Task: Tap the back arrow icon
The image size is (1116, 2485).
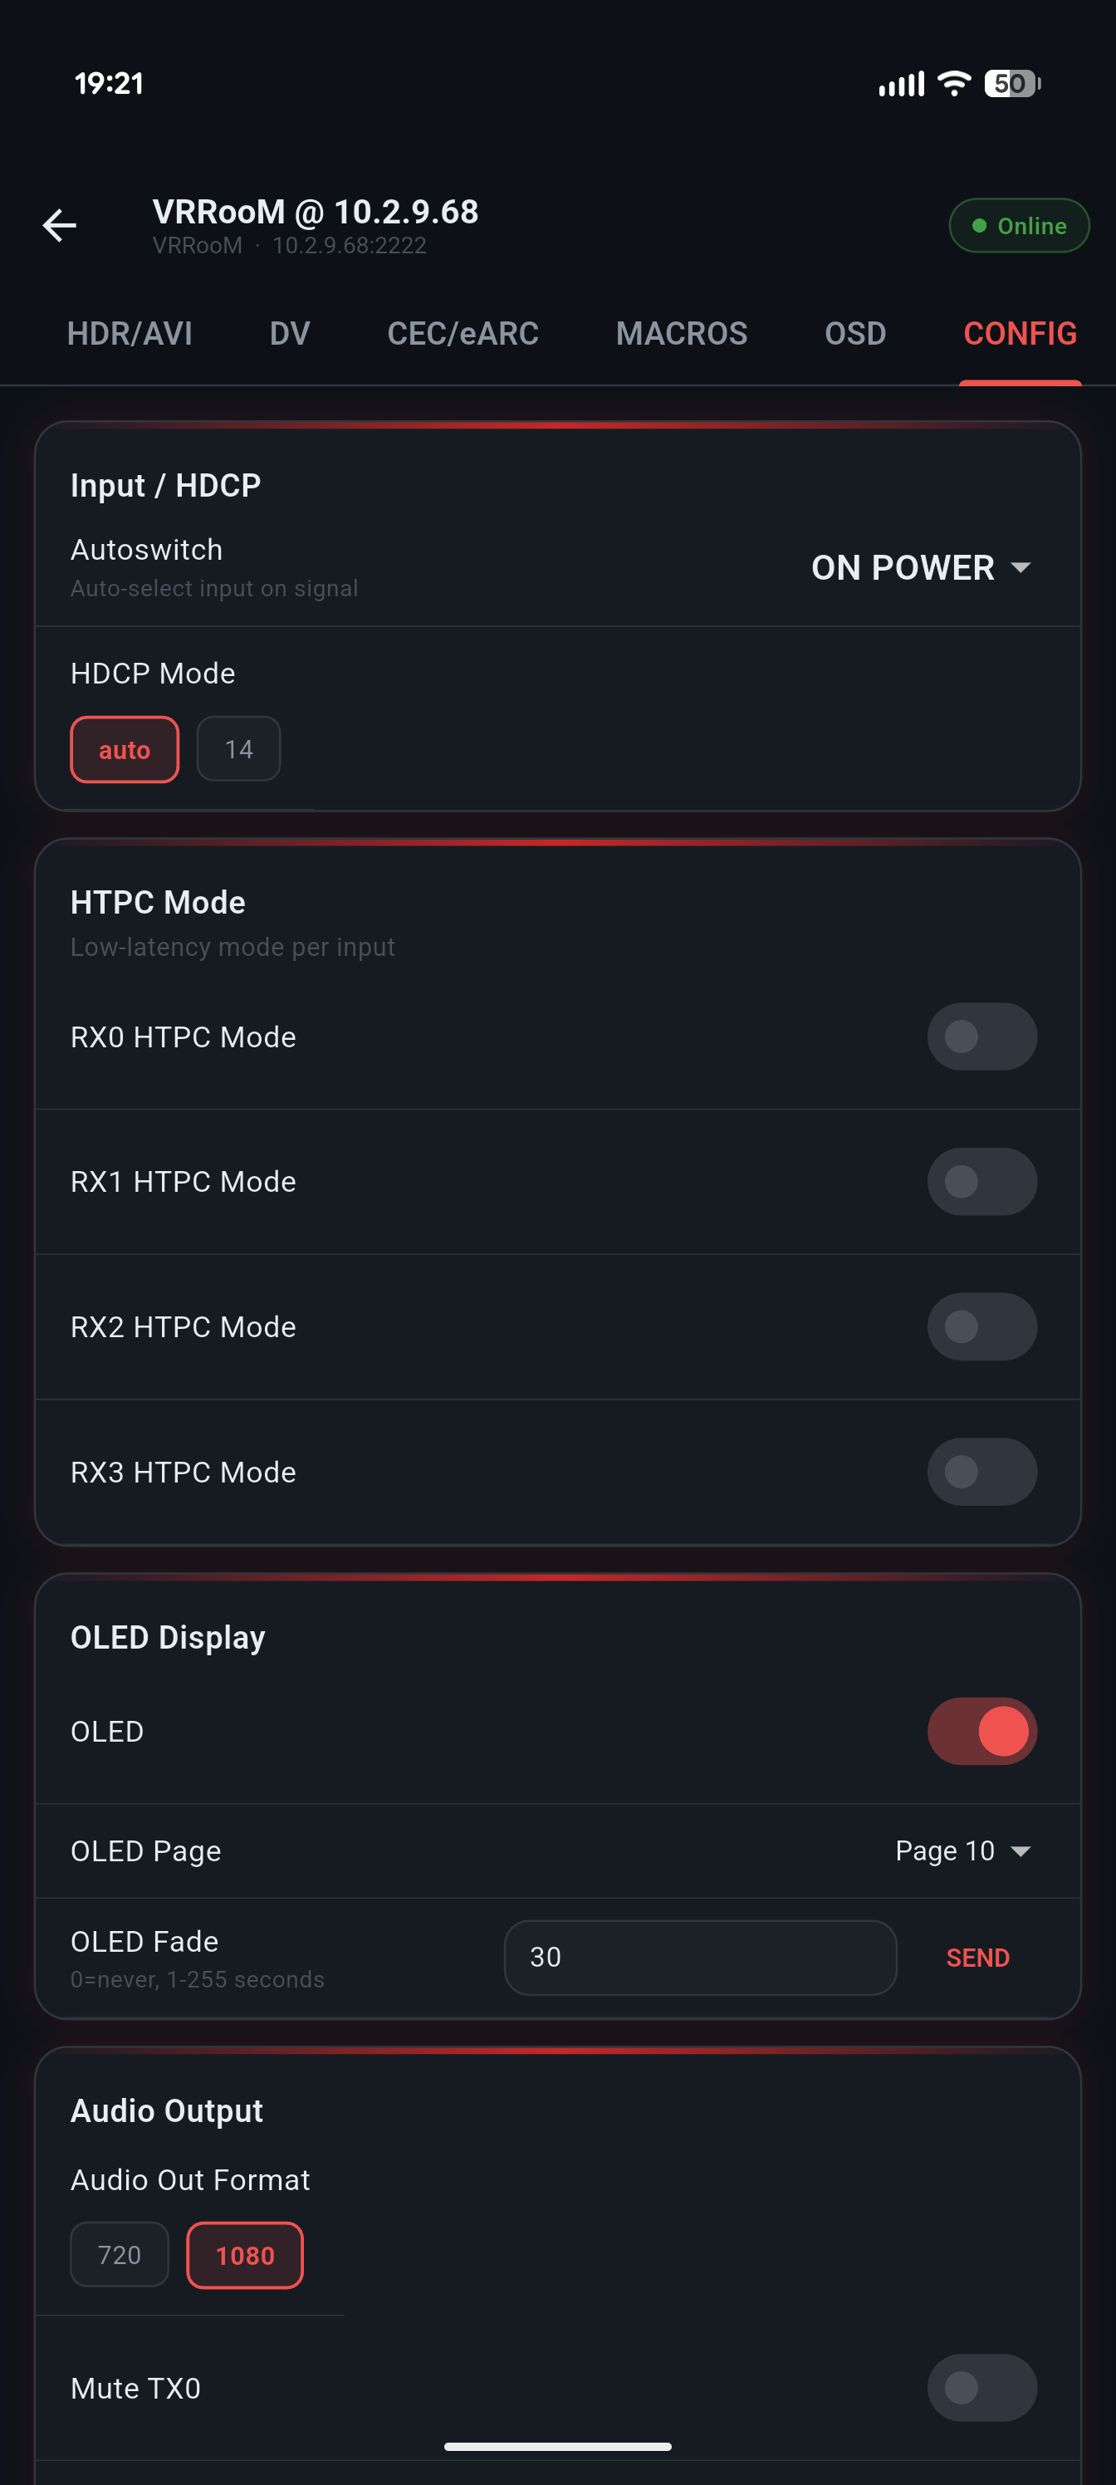Action: (x=60, y=226)
